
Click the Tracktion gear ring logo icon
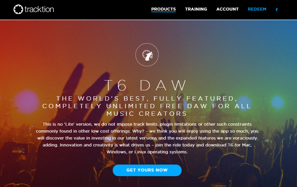(x=18, y=9)
